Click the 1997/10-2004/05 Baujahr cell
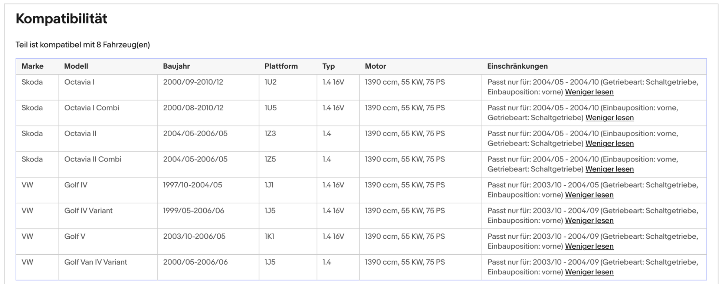Screen dimensions: 722x284 193,185
